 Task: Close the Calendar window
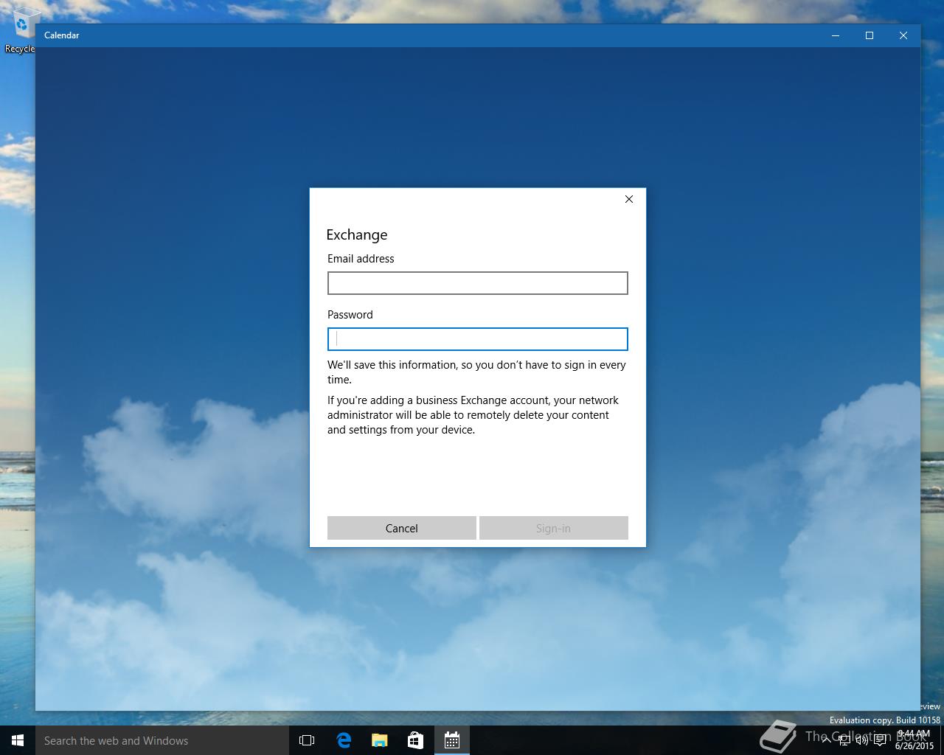coord(903,35)
